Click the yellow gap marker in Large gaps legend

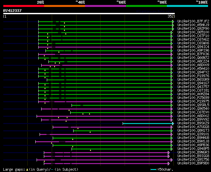point(27,170)
